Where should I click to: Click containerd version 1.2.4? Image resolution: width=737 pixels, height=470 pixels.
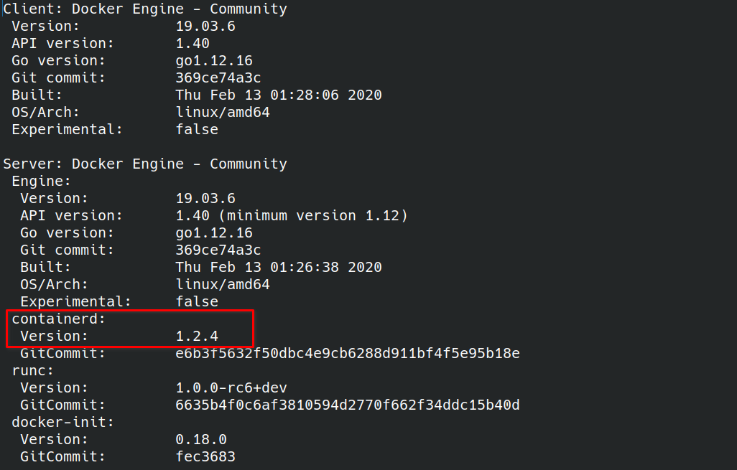197,337
